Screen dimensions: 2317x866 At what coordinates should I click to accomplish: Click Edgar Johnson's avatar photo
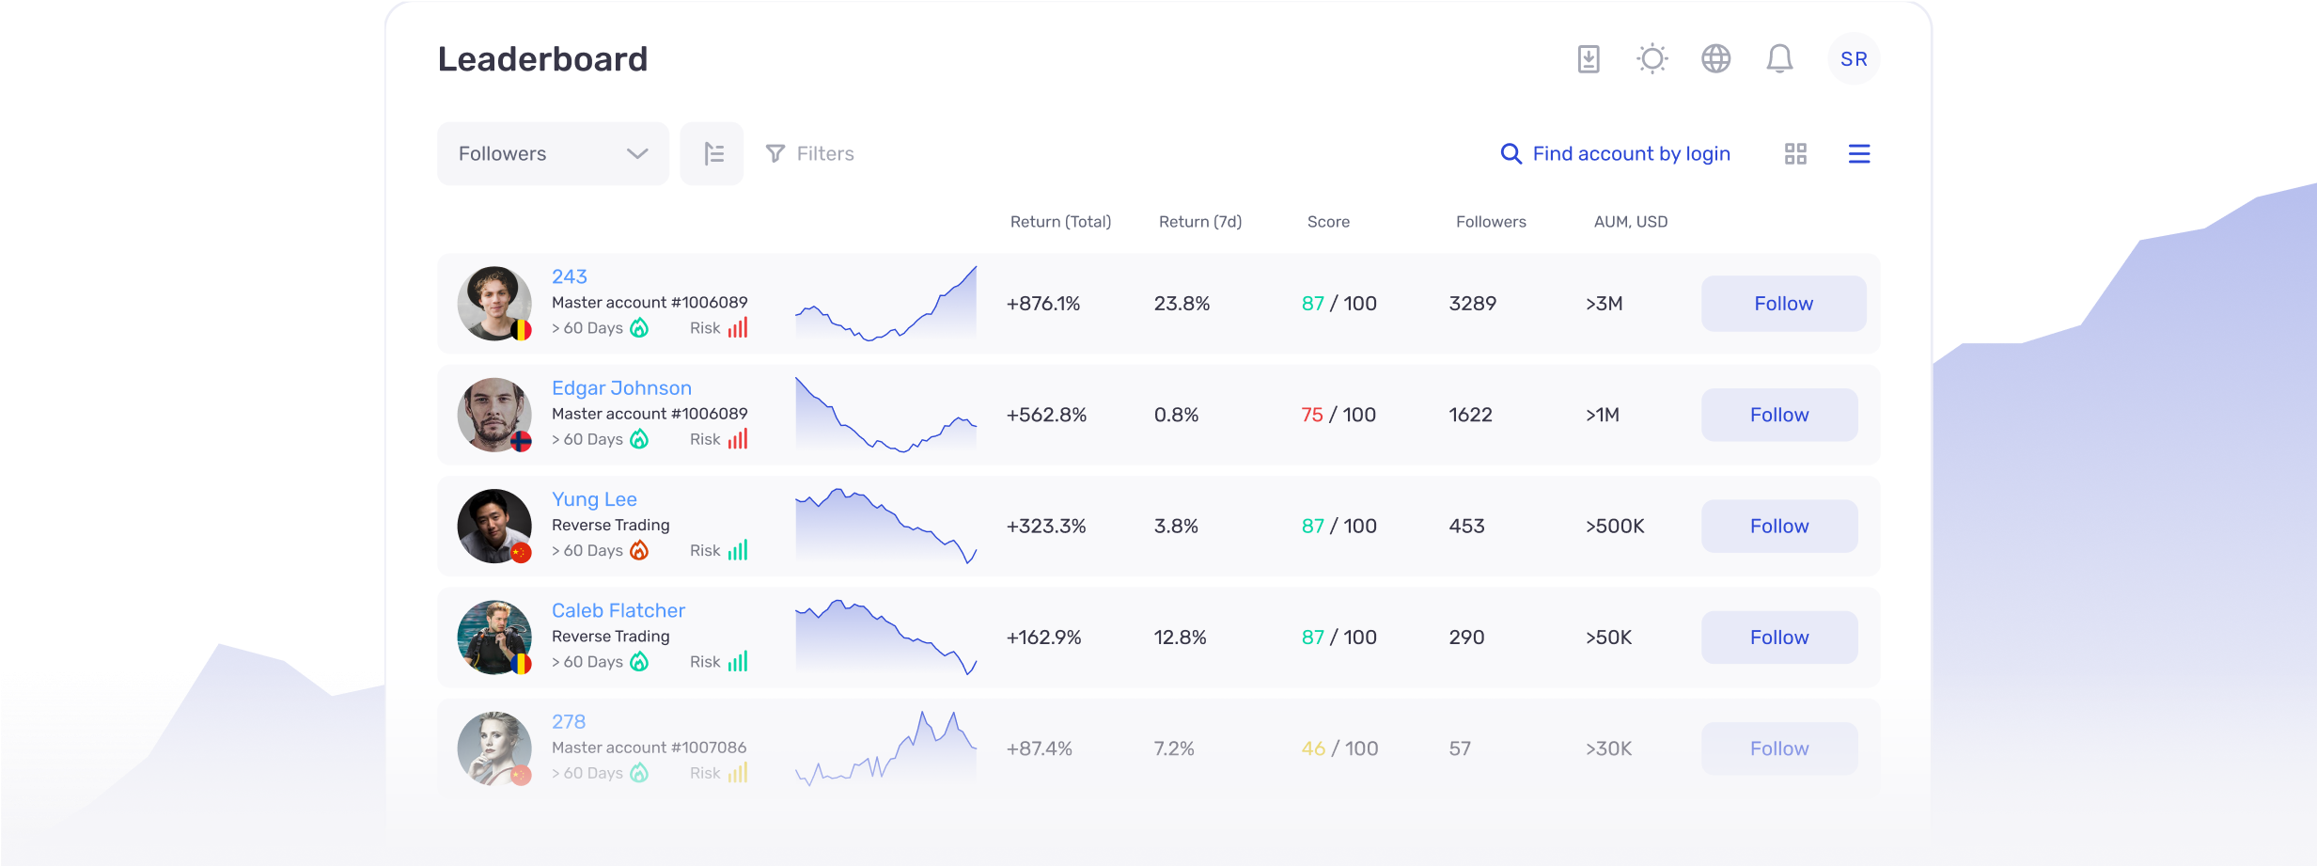pos(494,415)
